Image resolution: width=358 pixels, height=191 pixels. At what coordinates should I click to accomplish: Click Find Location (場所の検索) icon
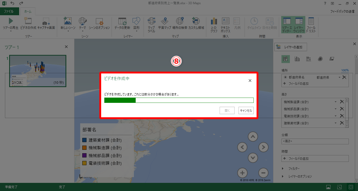coord(180,21)
